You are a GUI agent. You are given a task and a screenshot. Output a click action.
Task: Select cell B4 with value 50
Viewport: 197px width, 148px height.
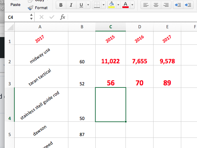(82, 105)
